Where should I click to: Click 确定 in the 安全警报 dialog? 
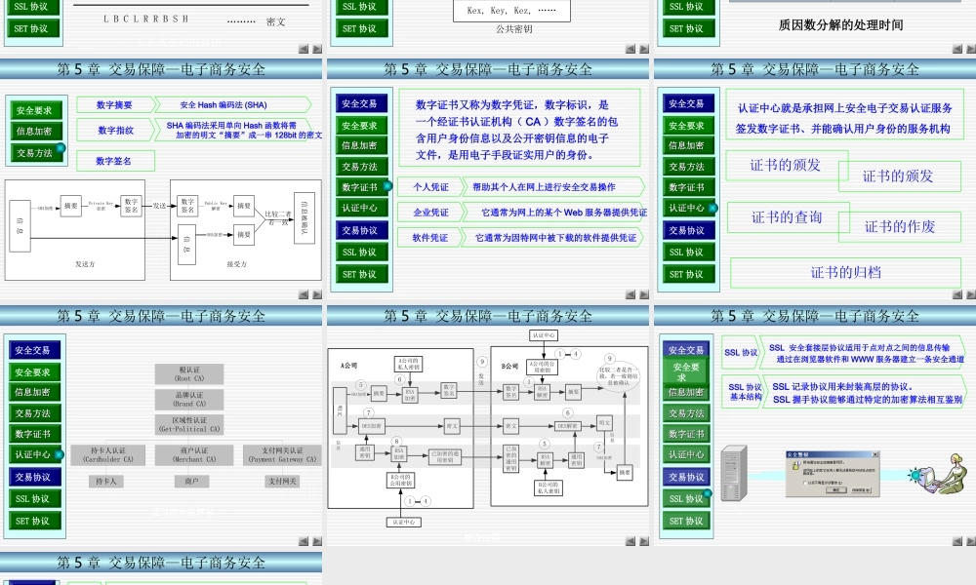pyautogui.click(x=836, y=489)
